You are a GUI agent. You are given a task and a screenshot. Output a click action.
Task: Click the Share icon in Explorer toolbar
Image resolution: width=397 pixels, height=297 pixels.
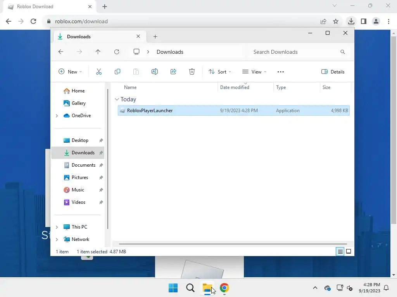173,72
